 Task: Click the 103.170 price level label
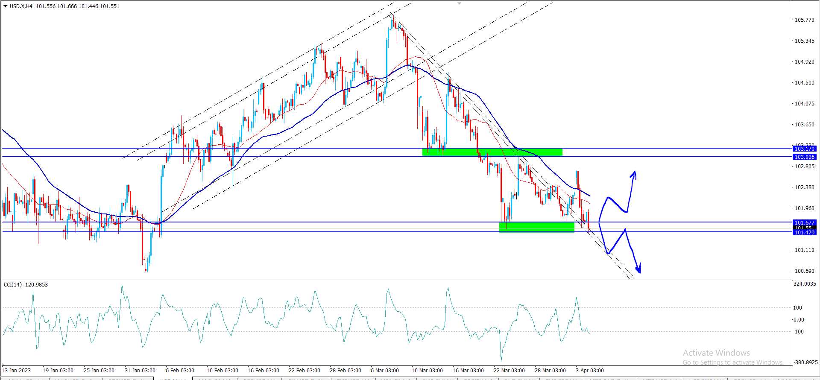pos(804,149)
